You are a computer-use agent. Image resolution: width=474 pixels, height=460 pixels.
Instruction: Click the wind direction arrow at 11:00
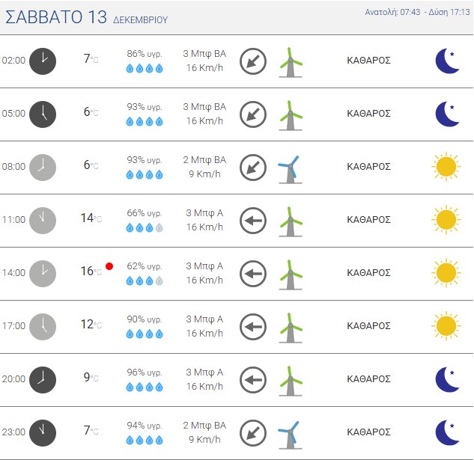point(253,220)
